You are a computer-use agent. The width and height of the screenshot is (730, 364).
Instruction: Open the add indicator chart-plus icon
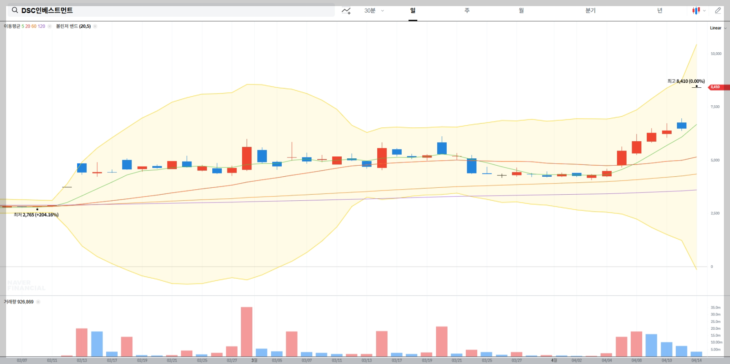(x=346, y=11)
